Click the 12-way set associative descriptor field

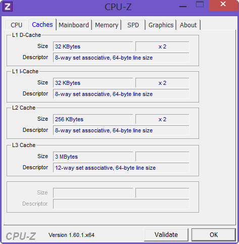point(121,168)
